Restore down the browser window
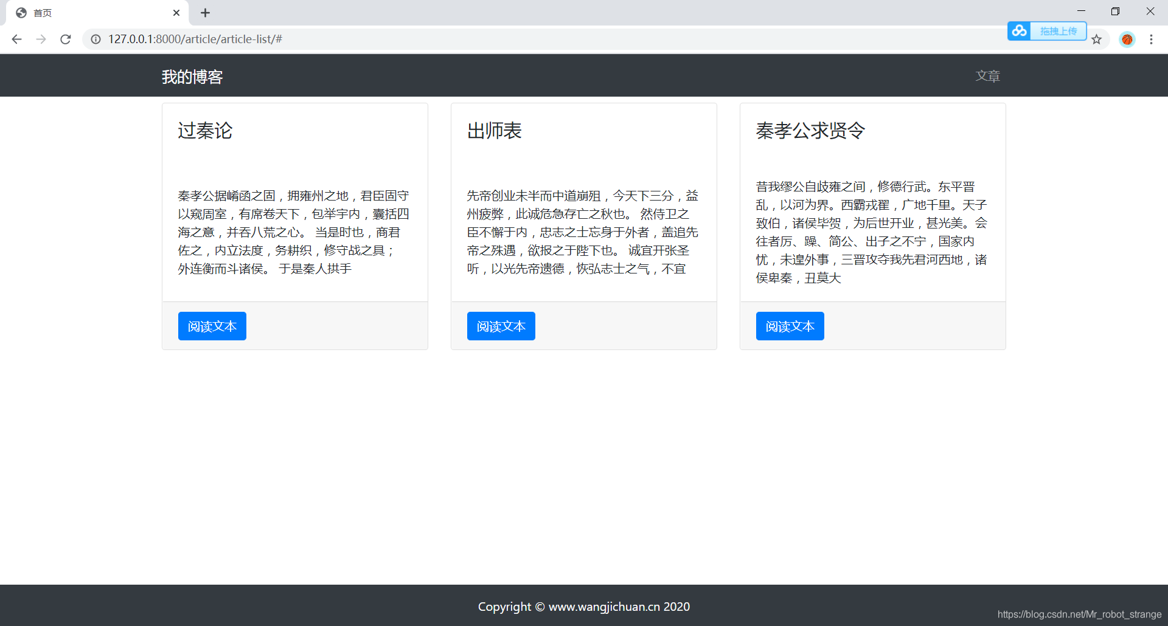The height and width of the screenshot is (626, 1168). click(x=1115, y=12)
